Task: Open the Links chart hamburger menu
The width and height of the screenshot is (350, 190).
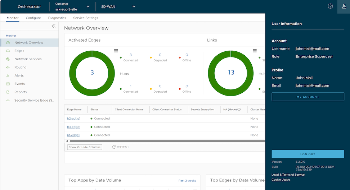Action: coord(255,51)
